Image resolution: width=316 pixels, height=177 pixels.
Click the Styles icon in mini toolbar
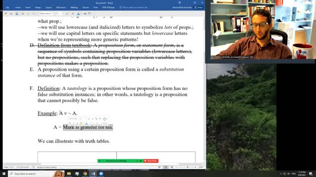click(x=105, y=119)
